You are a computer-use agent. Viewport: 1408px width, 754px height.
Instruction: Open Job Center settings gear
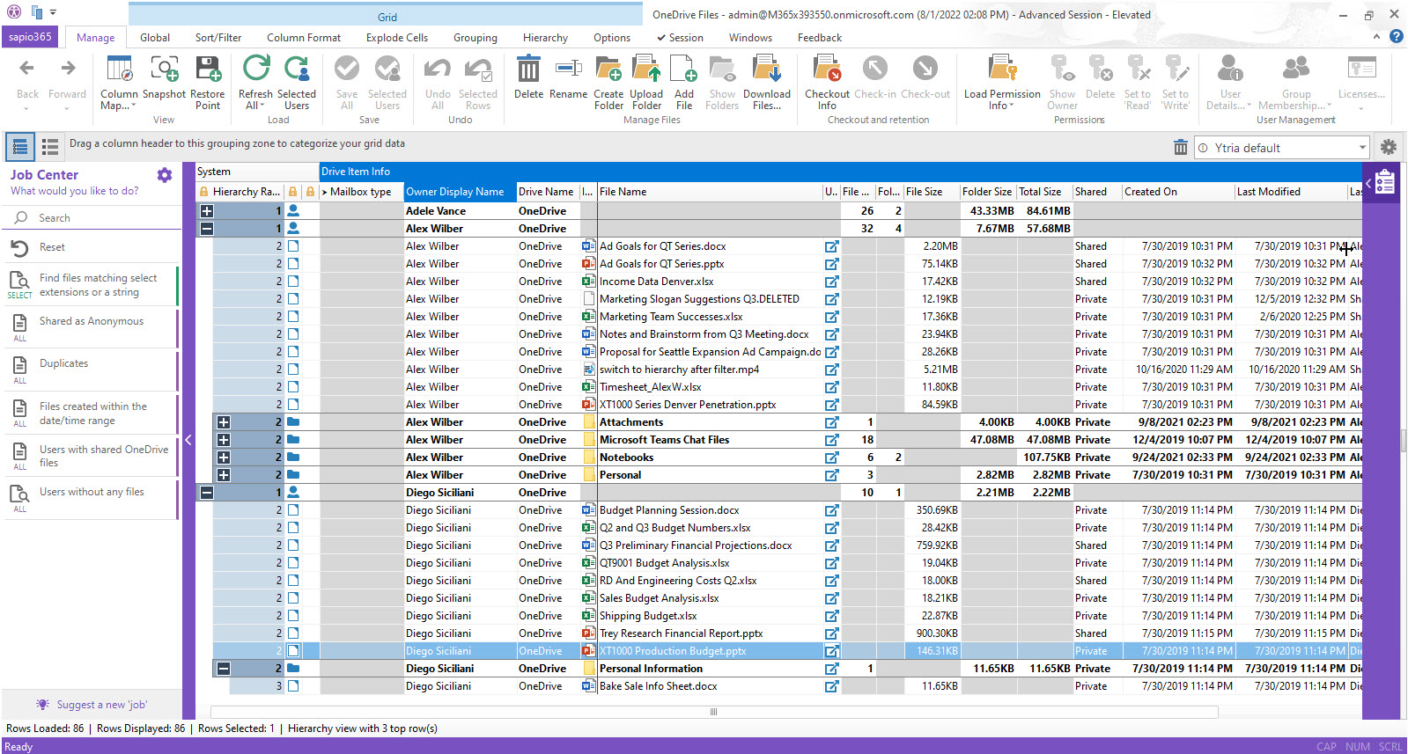tap(165, 175)
